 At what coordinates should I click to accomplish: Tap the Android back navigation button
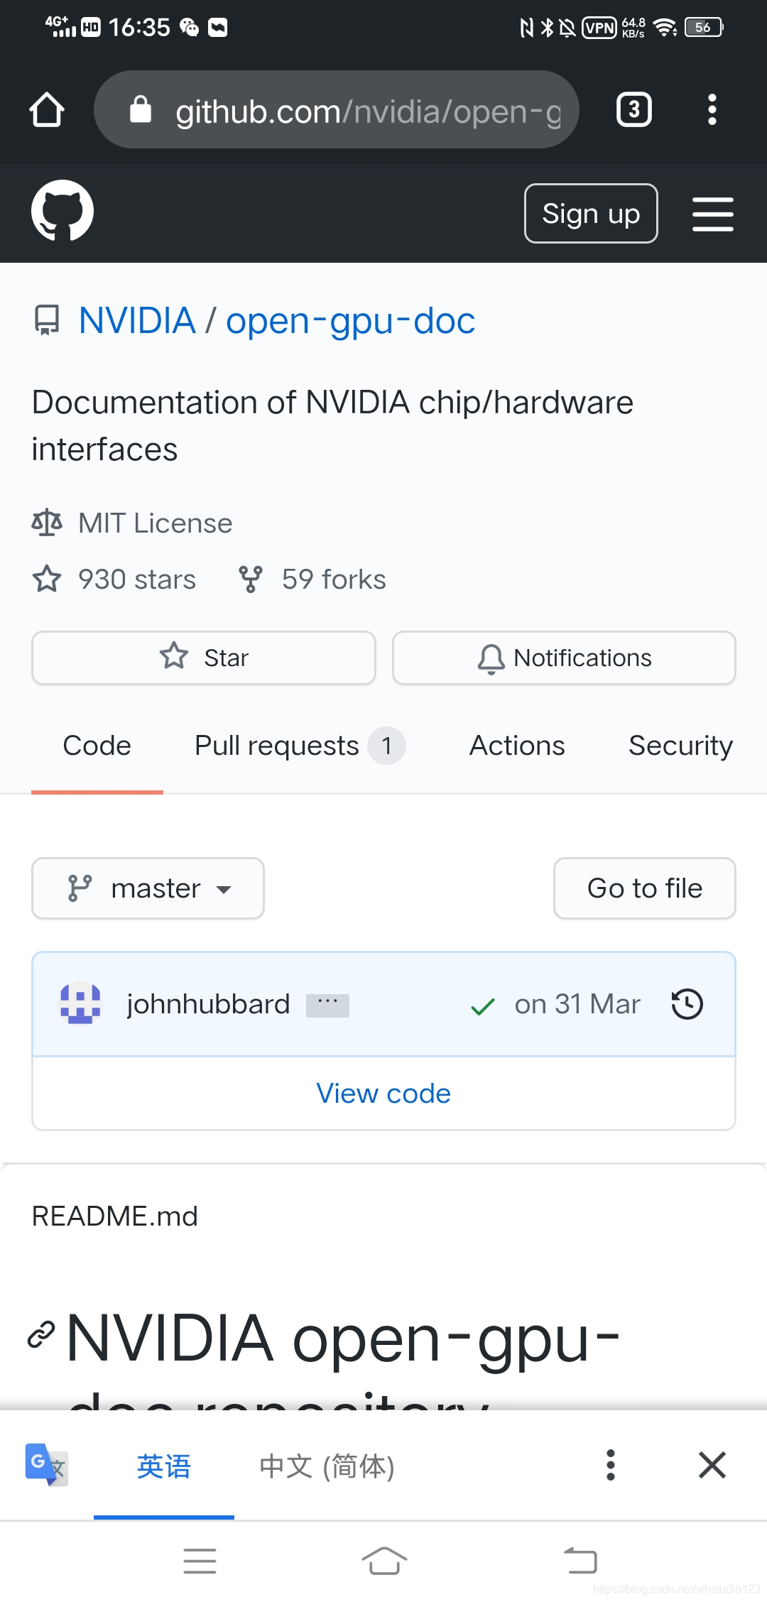pos(580,1560)
